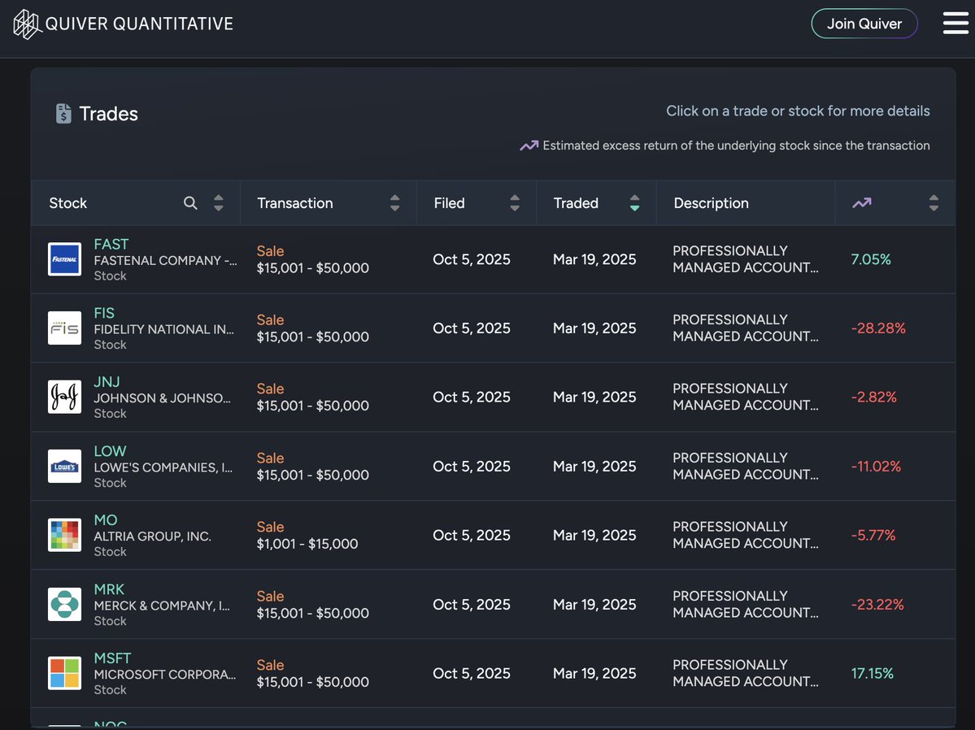Click the Microsoft company logo
The image size is (975, 730).
click(65, 673)
